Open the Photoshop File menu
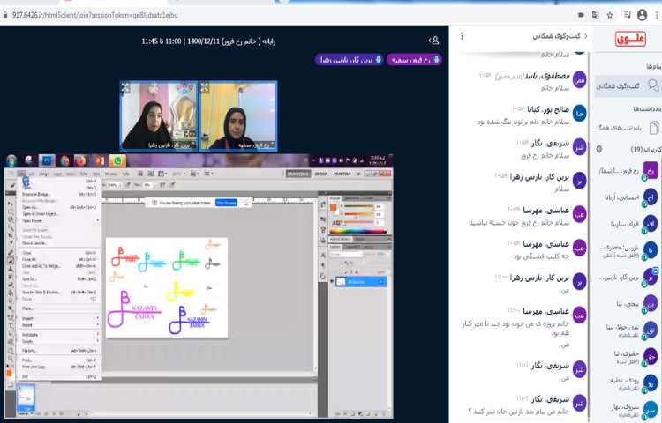Image resolution: width=662 pixels, height=423 pixels. (x=21, y=174)
